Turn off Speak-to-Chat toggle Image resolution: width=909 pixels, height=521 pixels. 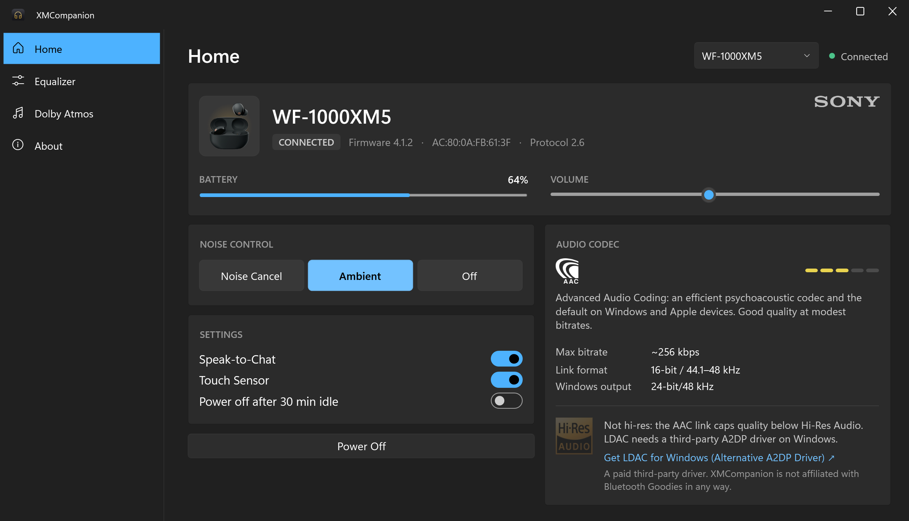[507, 359]
